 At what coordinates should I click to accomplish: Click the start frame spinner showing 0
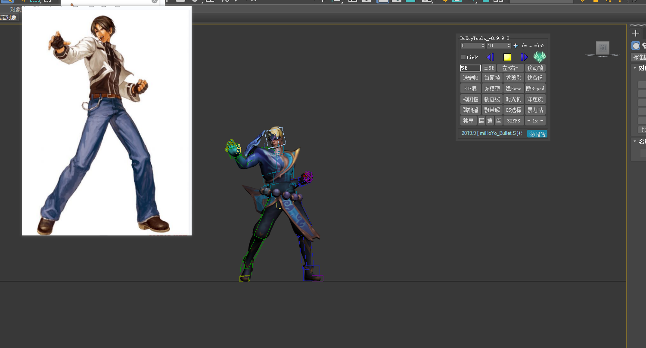click(473, 46)
